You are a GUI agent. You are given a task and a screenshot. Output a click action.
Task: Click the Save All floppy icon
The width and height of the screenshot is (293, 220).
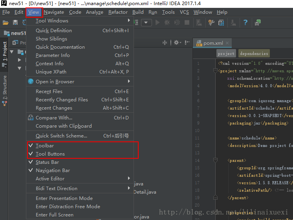15,23
